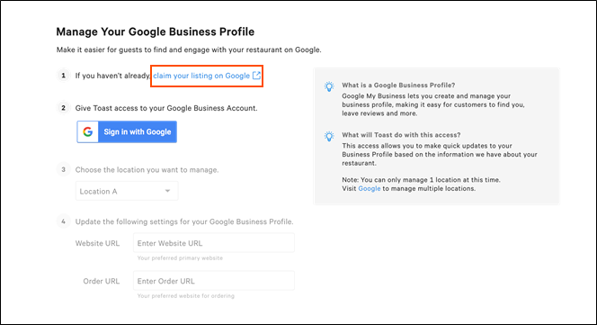The width and height of the screenshot is (597, 325).
Task: Click the 'Order URL' label
Action: pyautogui.click(x=102, y=281)
